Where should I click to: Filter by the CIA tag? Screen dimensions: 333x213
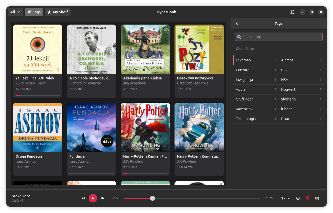(x=301, y=70)
